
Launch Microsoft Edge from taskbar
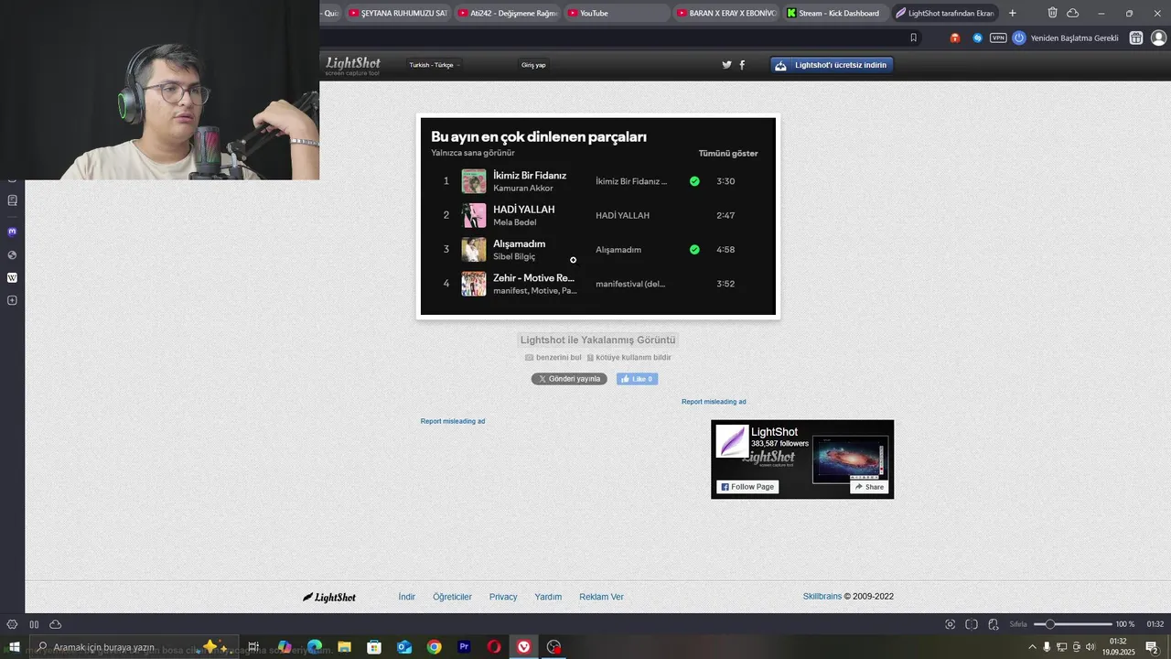314,647
